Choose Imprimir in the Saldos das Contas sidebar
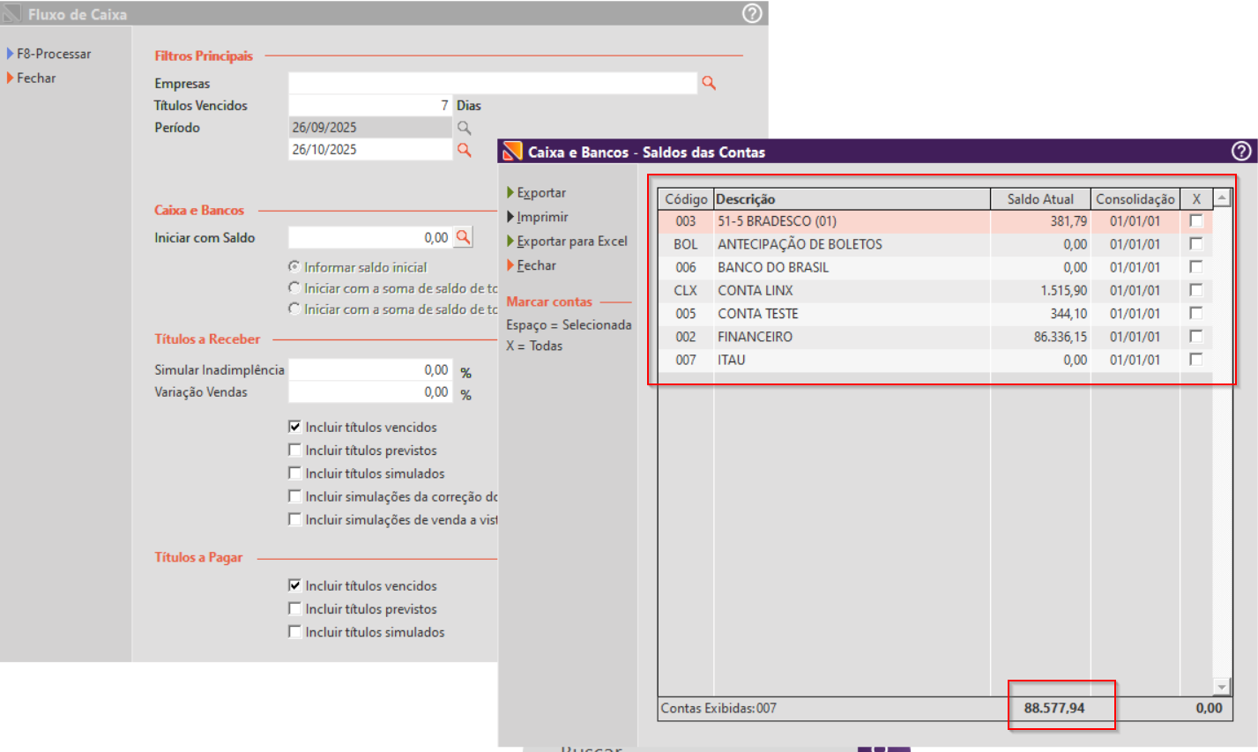 pos(542,217)
